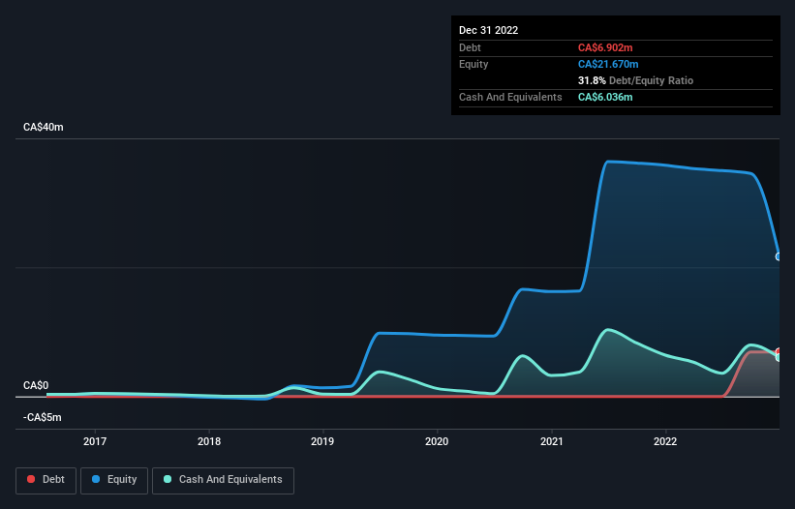Image resolution: width=795 pixels, height=509 pixels.
Task: Select the red Debt endpoint marker
Action: click(779, 351)
